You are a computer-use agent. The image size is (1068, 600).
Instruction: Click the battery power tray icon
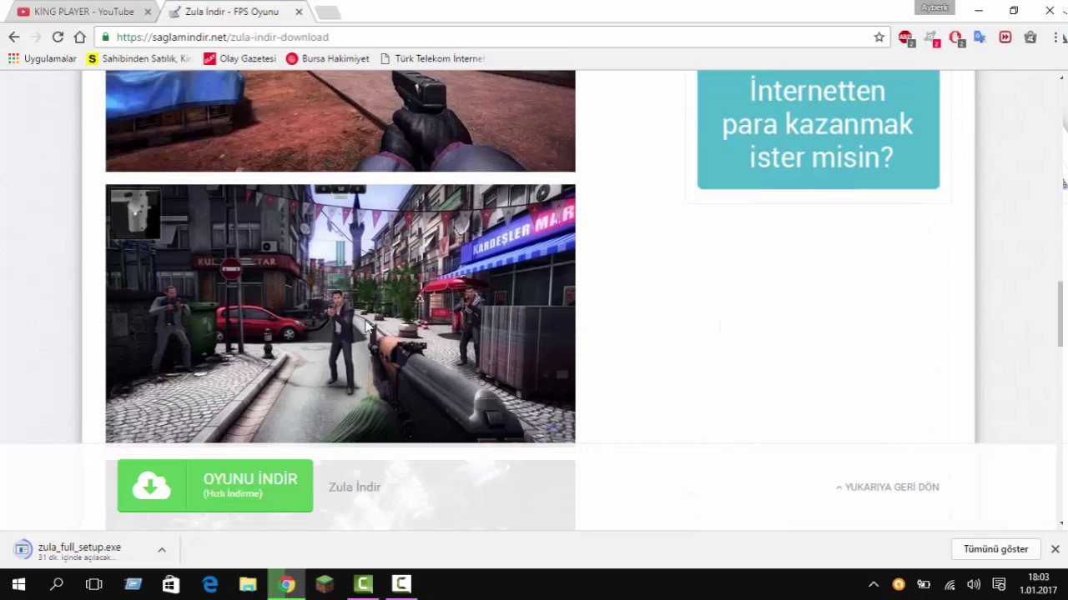tap(924, 584)
